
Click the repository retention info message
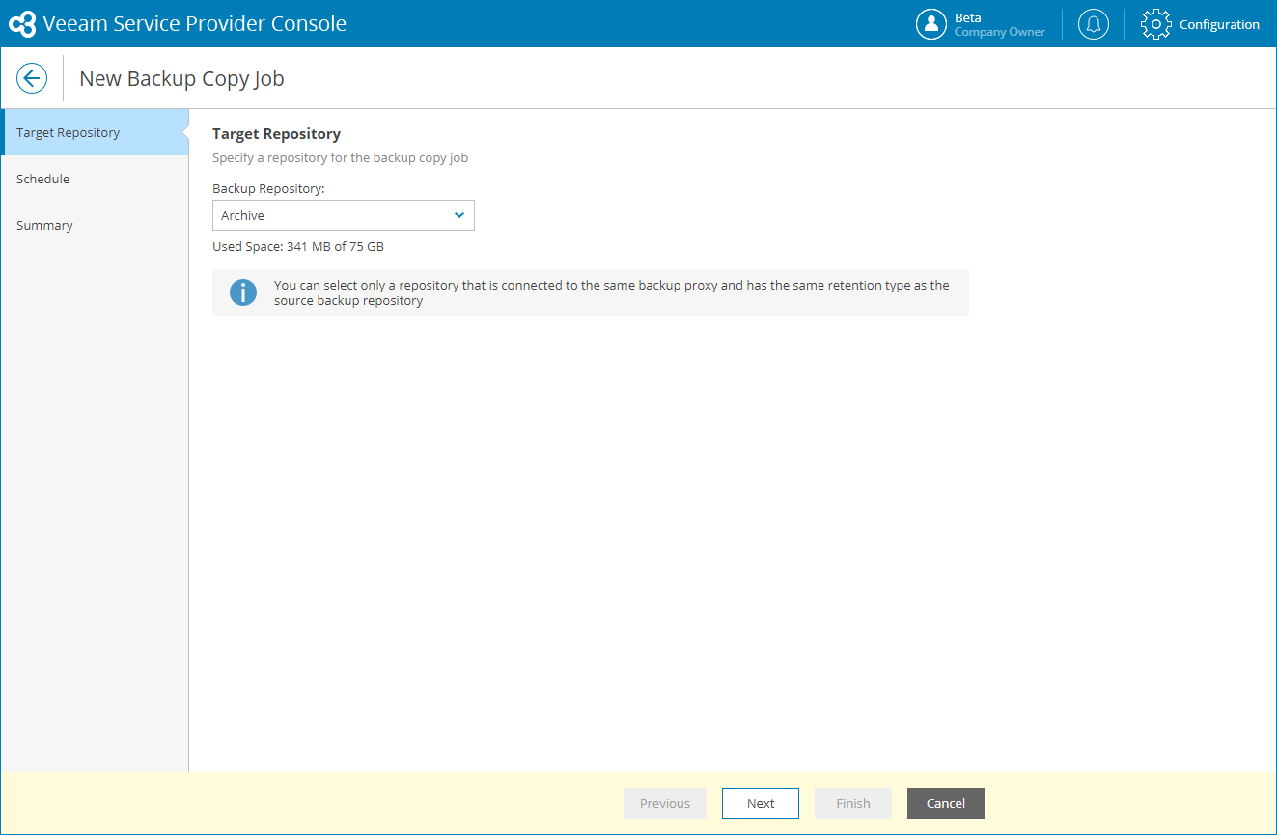coord(612,292)
